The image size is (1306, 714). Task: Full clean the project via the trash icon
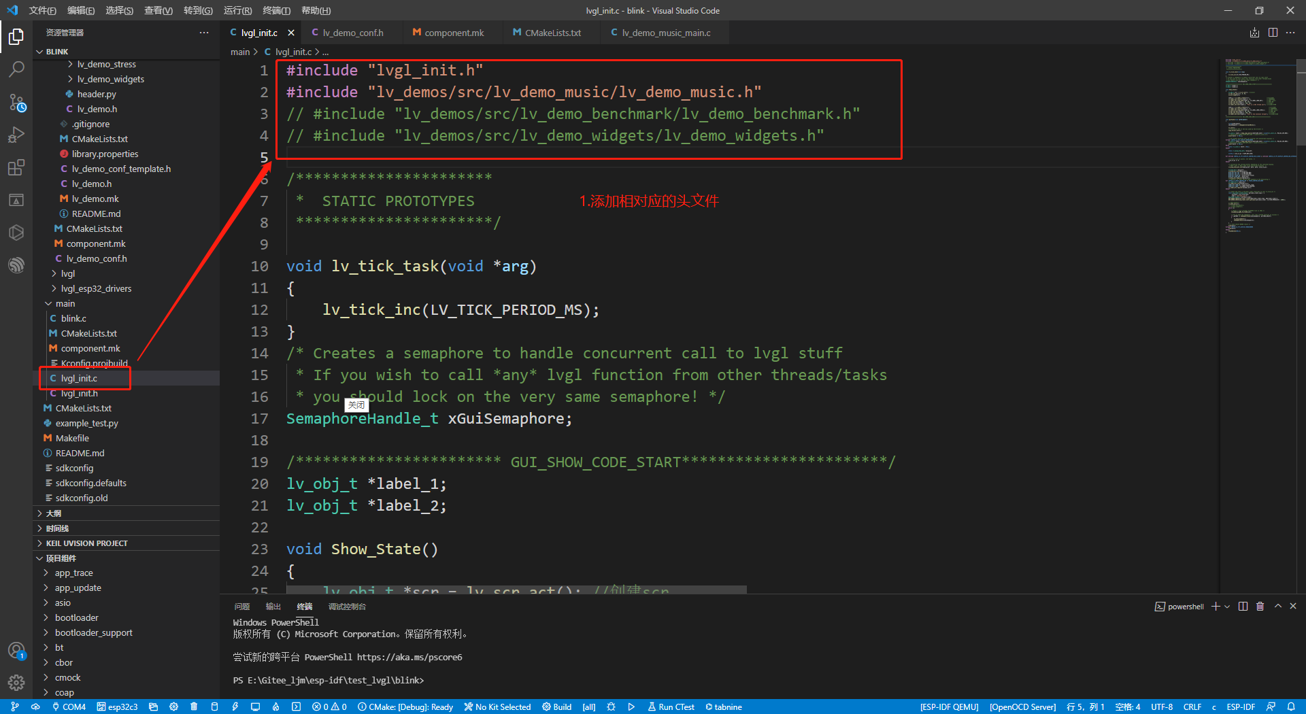point(194,707)
